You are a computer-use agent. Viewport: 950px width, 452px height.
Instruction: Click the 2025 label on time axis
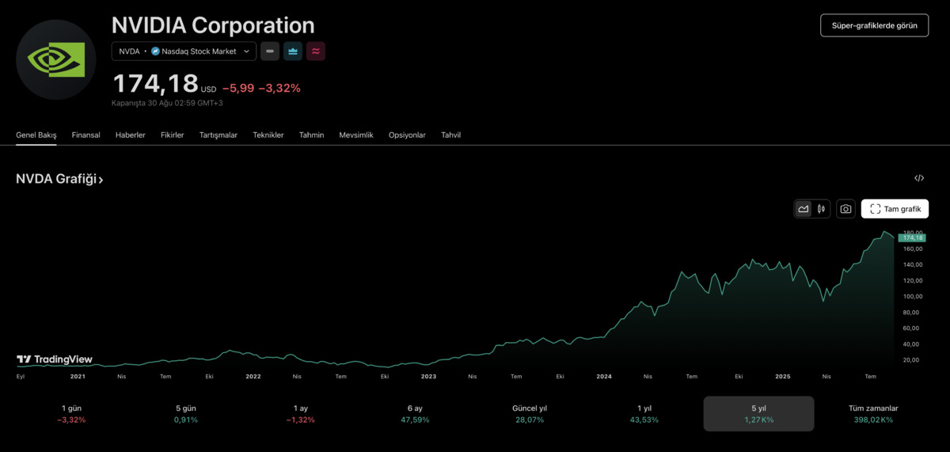point(782,377)
